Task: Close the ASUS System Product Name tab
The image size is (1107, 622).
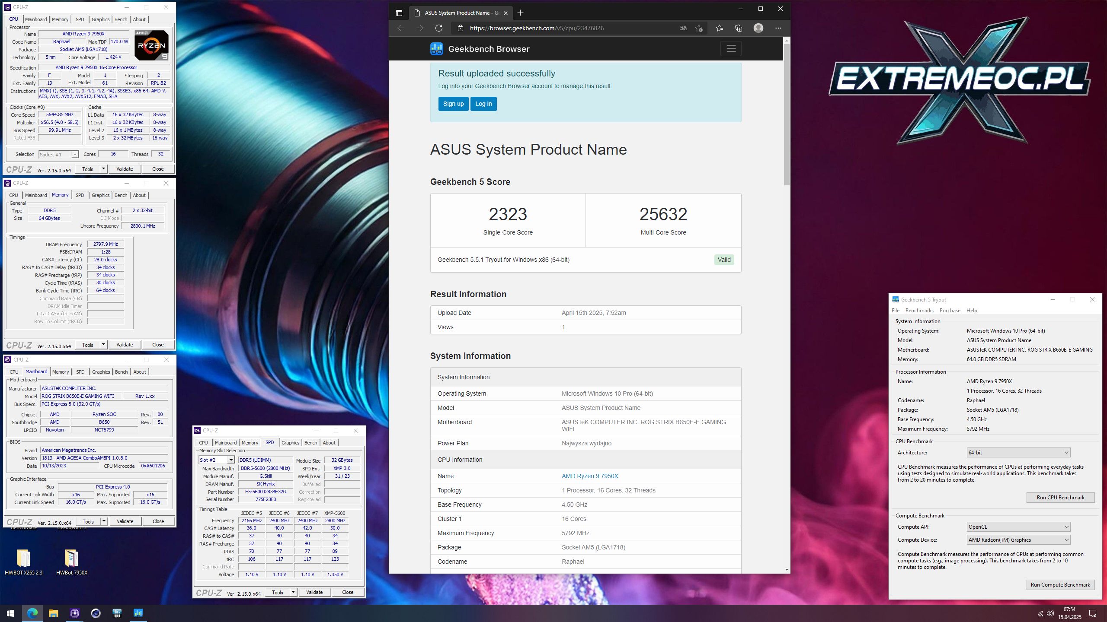Action: tap(506, 13)
